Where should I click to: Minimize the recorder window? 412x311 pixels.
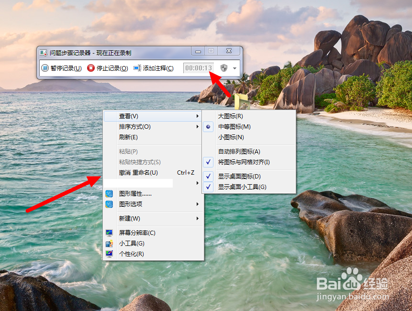click(198, 51)
